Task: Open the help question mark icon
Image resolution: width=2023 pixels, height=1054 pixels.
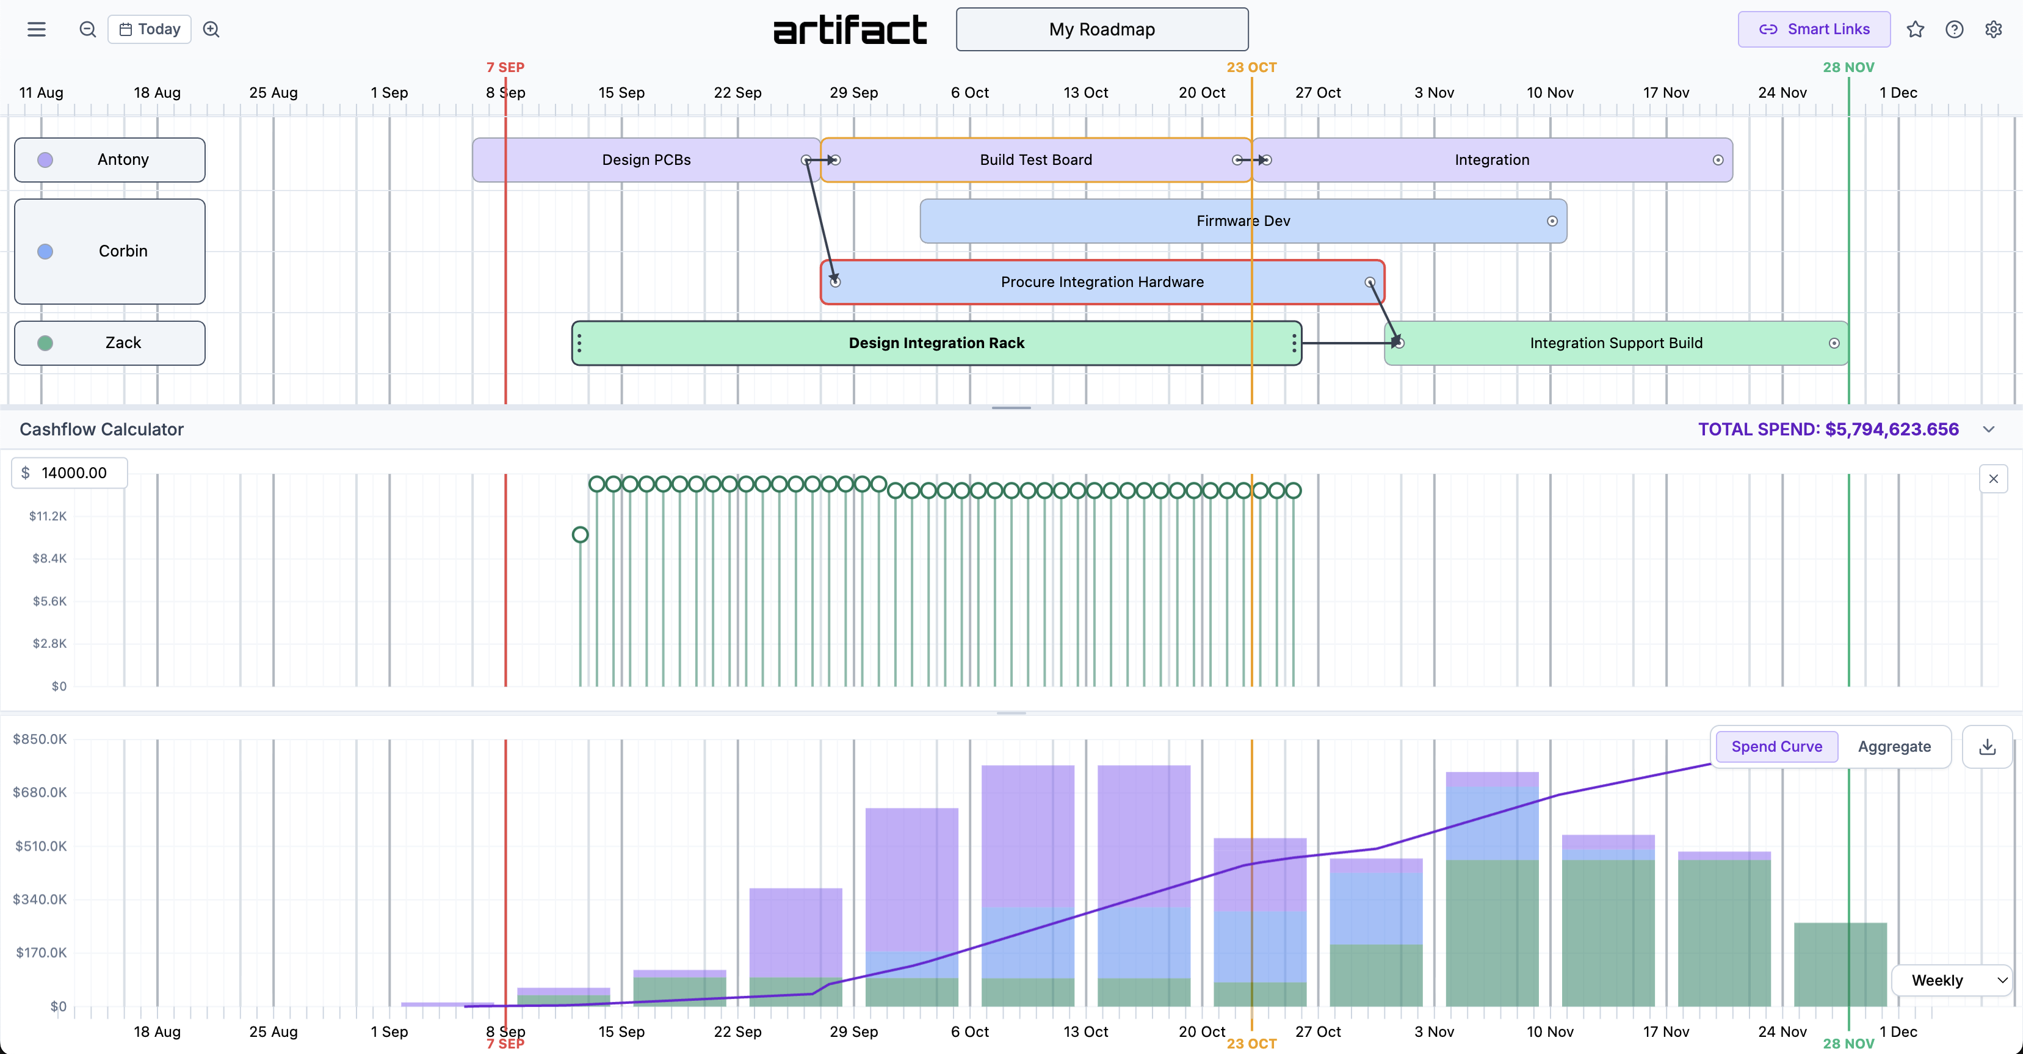Action: [1954, 29]
